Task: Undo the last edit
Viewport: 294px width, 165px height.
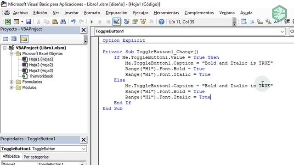Action: tap(73, 22)
